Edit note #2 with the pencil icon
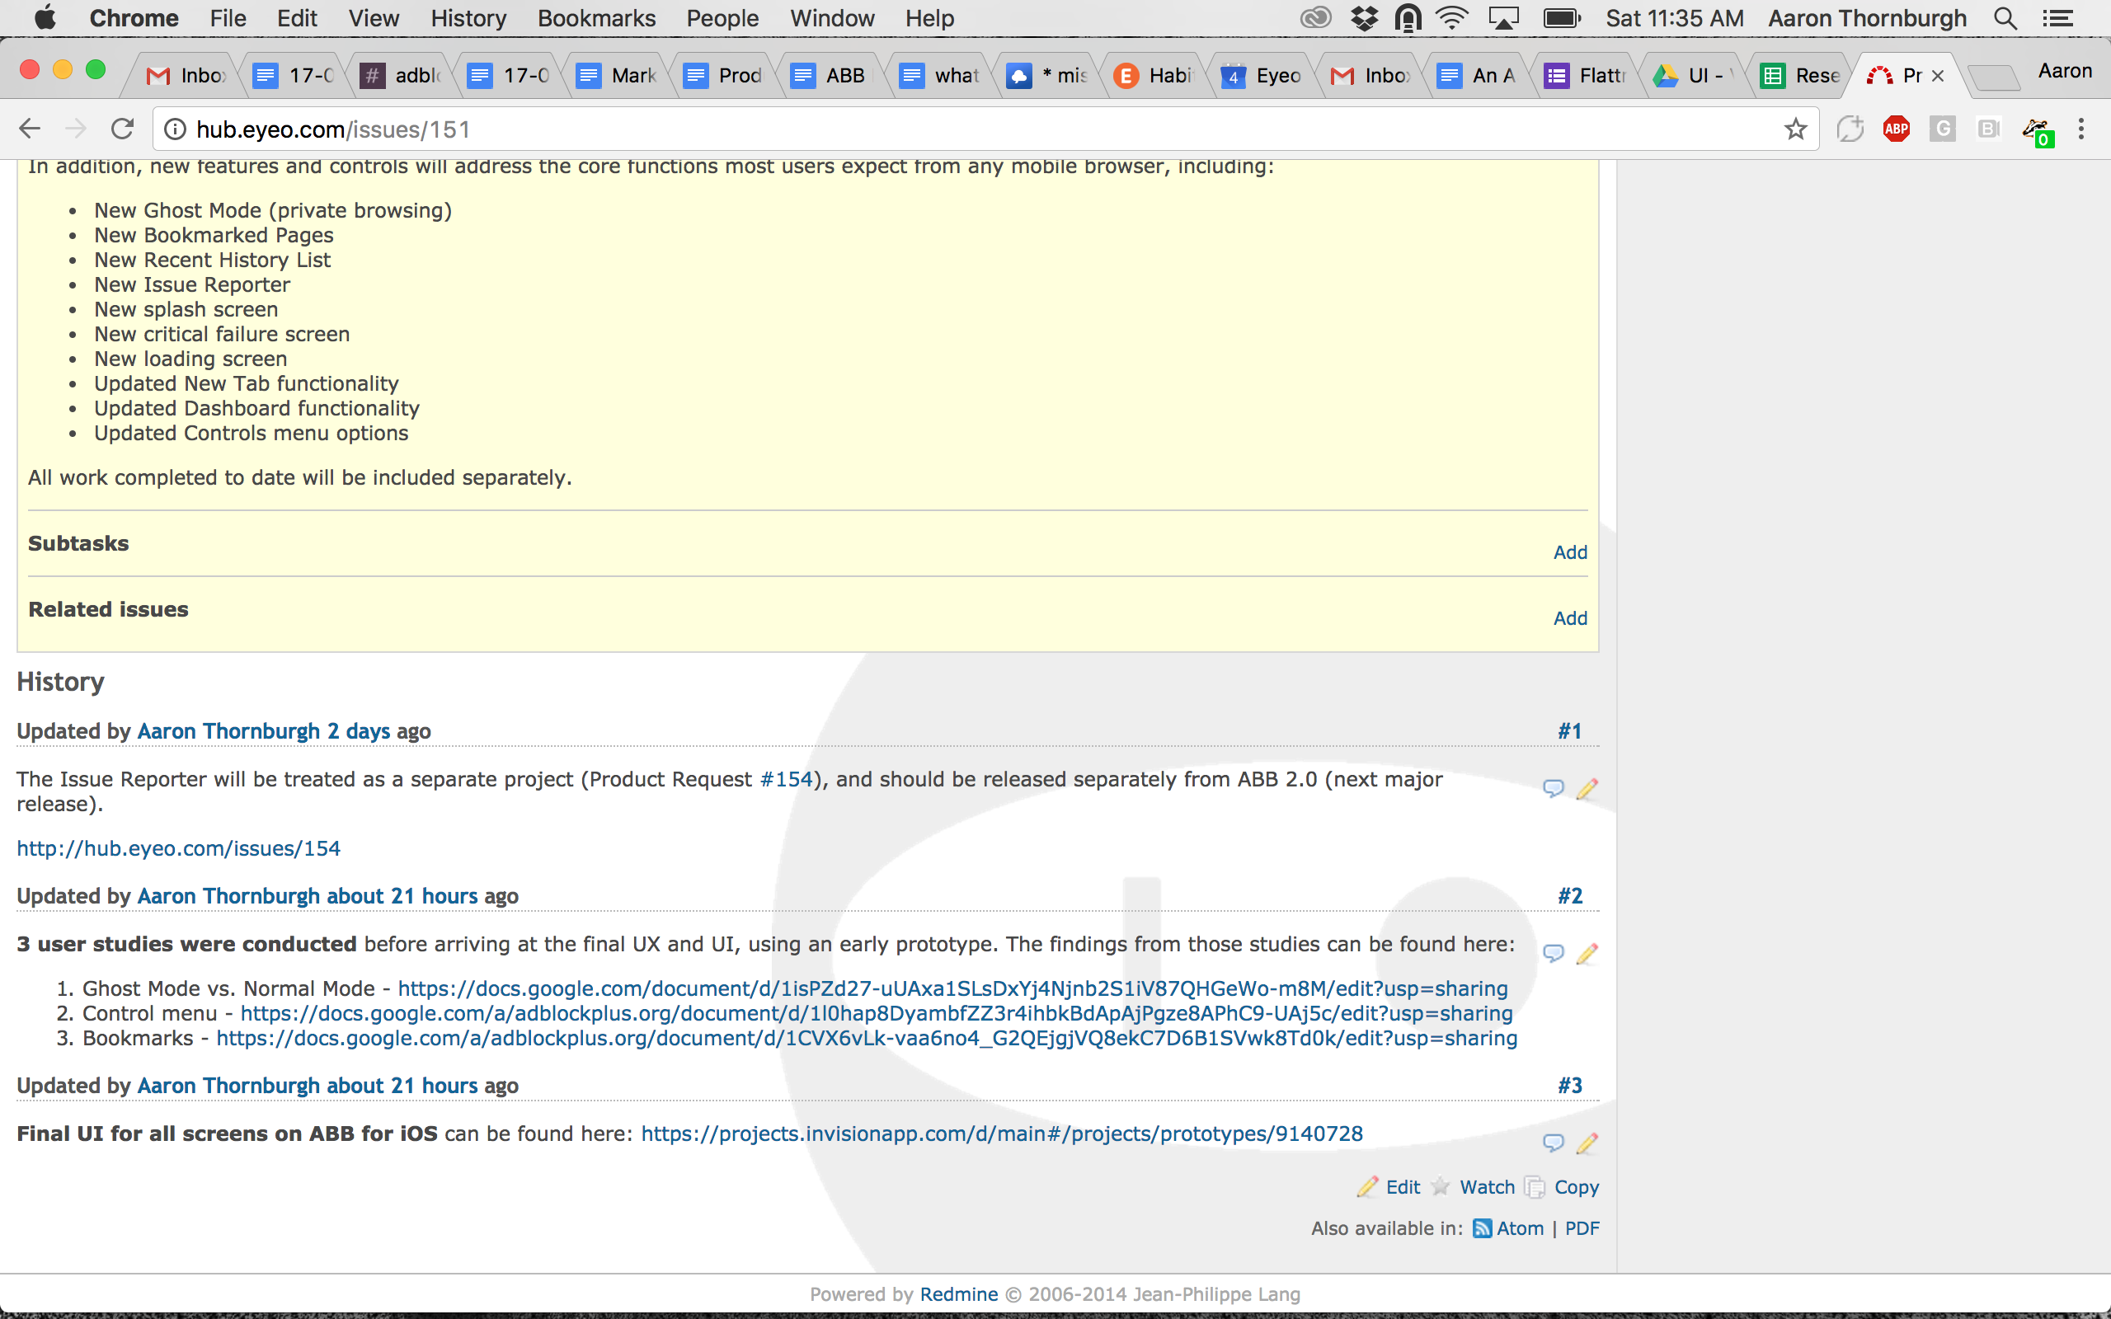This screenshot has height=1319, width=2111. tap(1587, 953)
